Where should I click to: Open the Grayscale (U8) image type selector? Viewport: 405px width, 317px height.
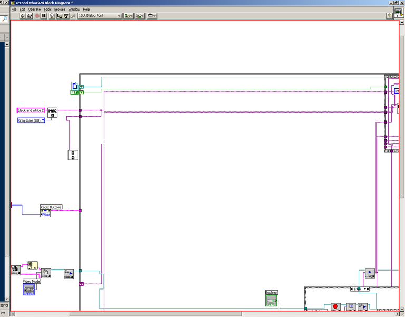31,120
